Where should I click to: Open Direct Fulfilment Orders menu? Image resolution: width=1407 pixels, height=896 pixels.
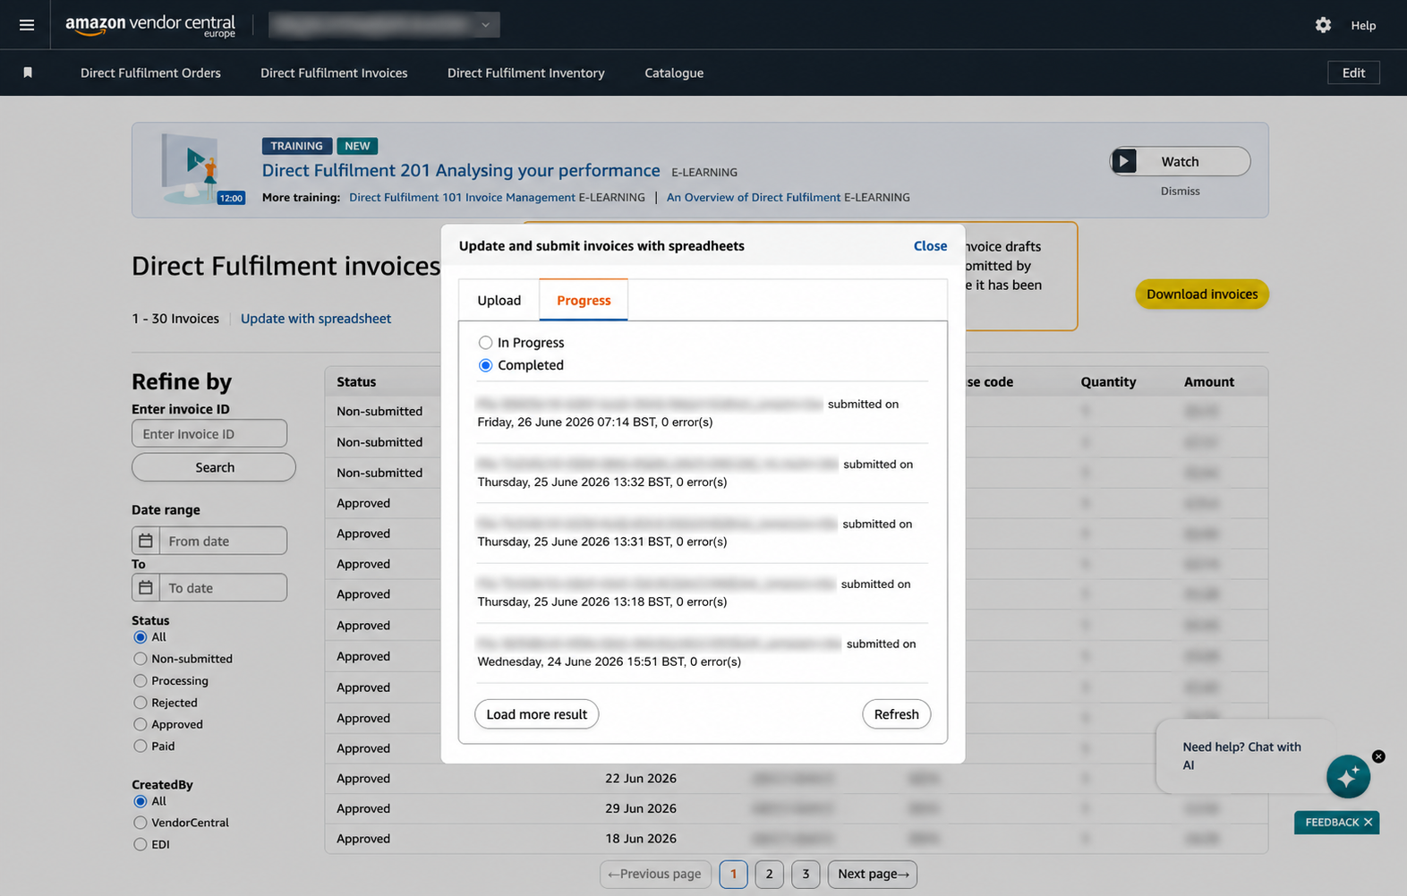pyautogui.click(x=150, y=73)
